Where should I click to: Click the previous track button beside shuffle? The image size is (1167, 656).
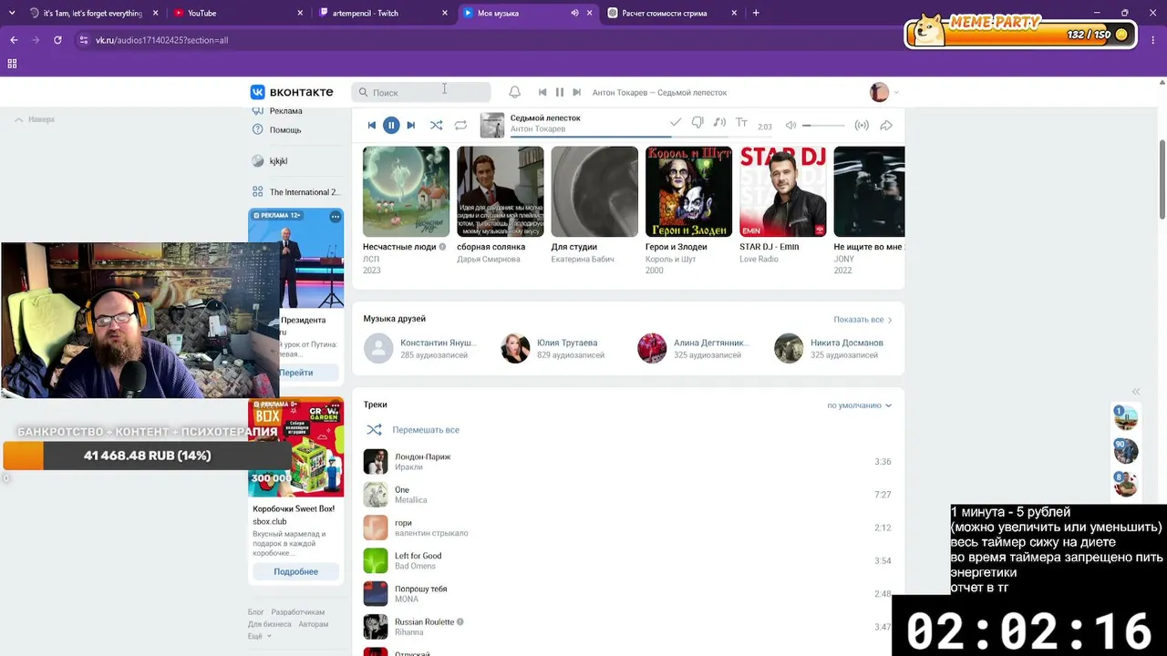pos(371,126)
